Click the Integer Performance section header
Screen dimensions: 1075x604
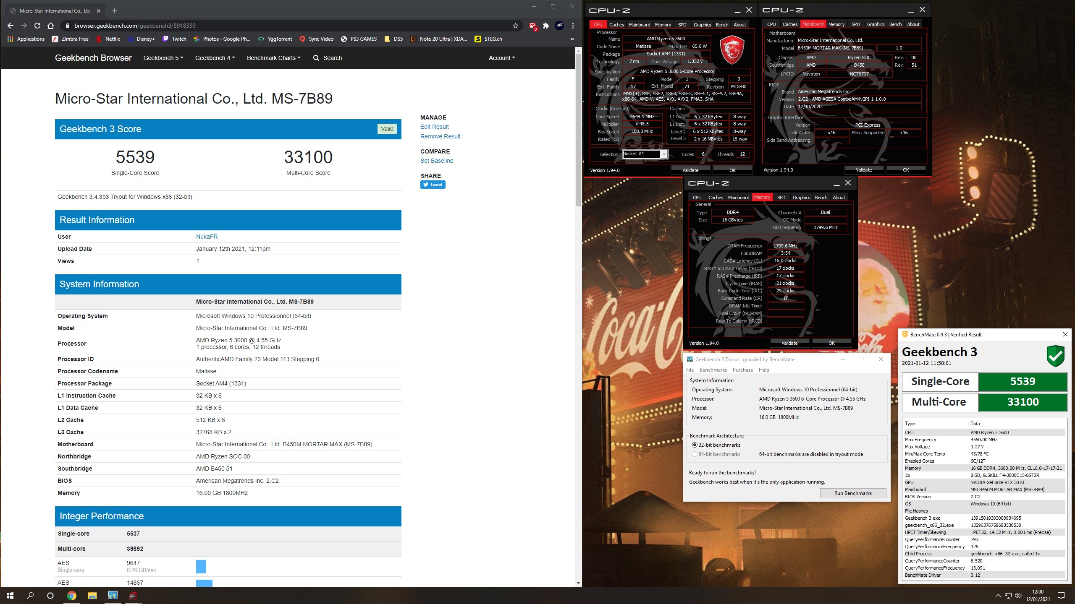point(228,516)
